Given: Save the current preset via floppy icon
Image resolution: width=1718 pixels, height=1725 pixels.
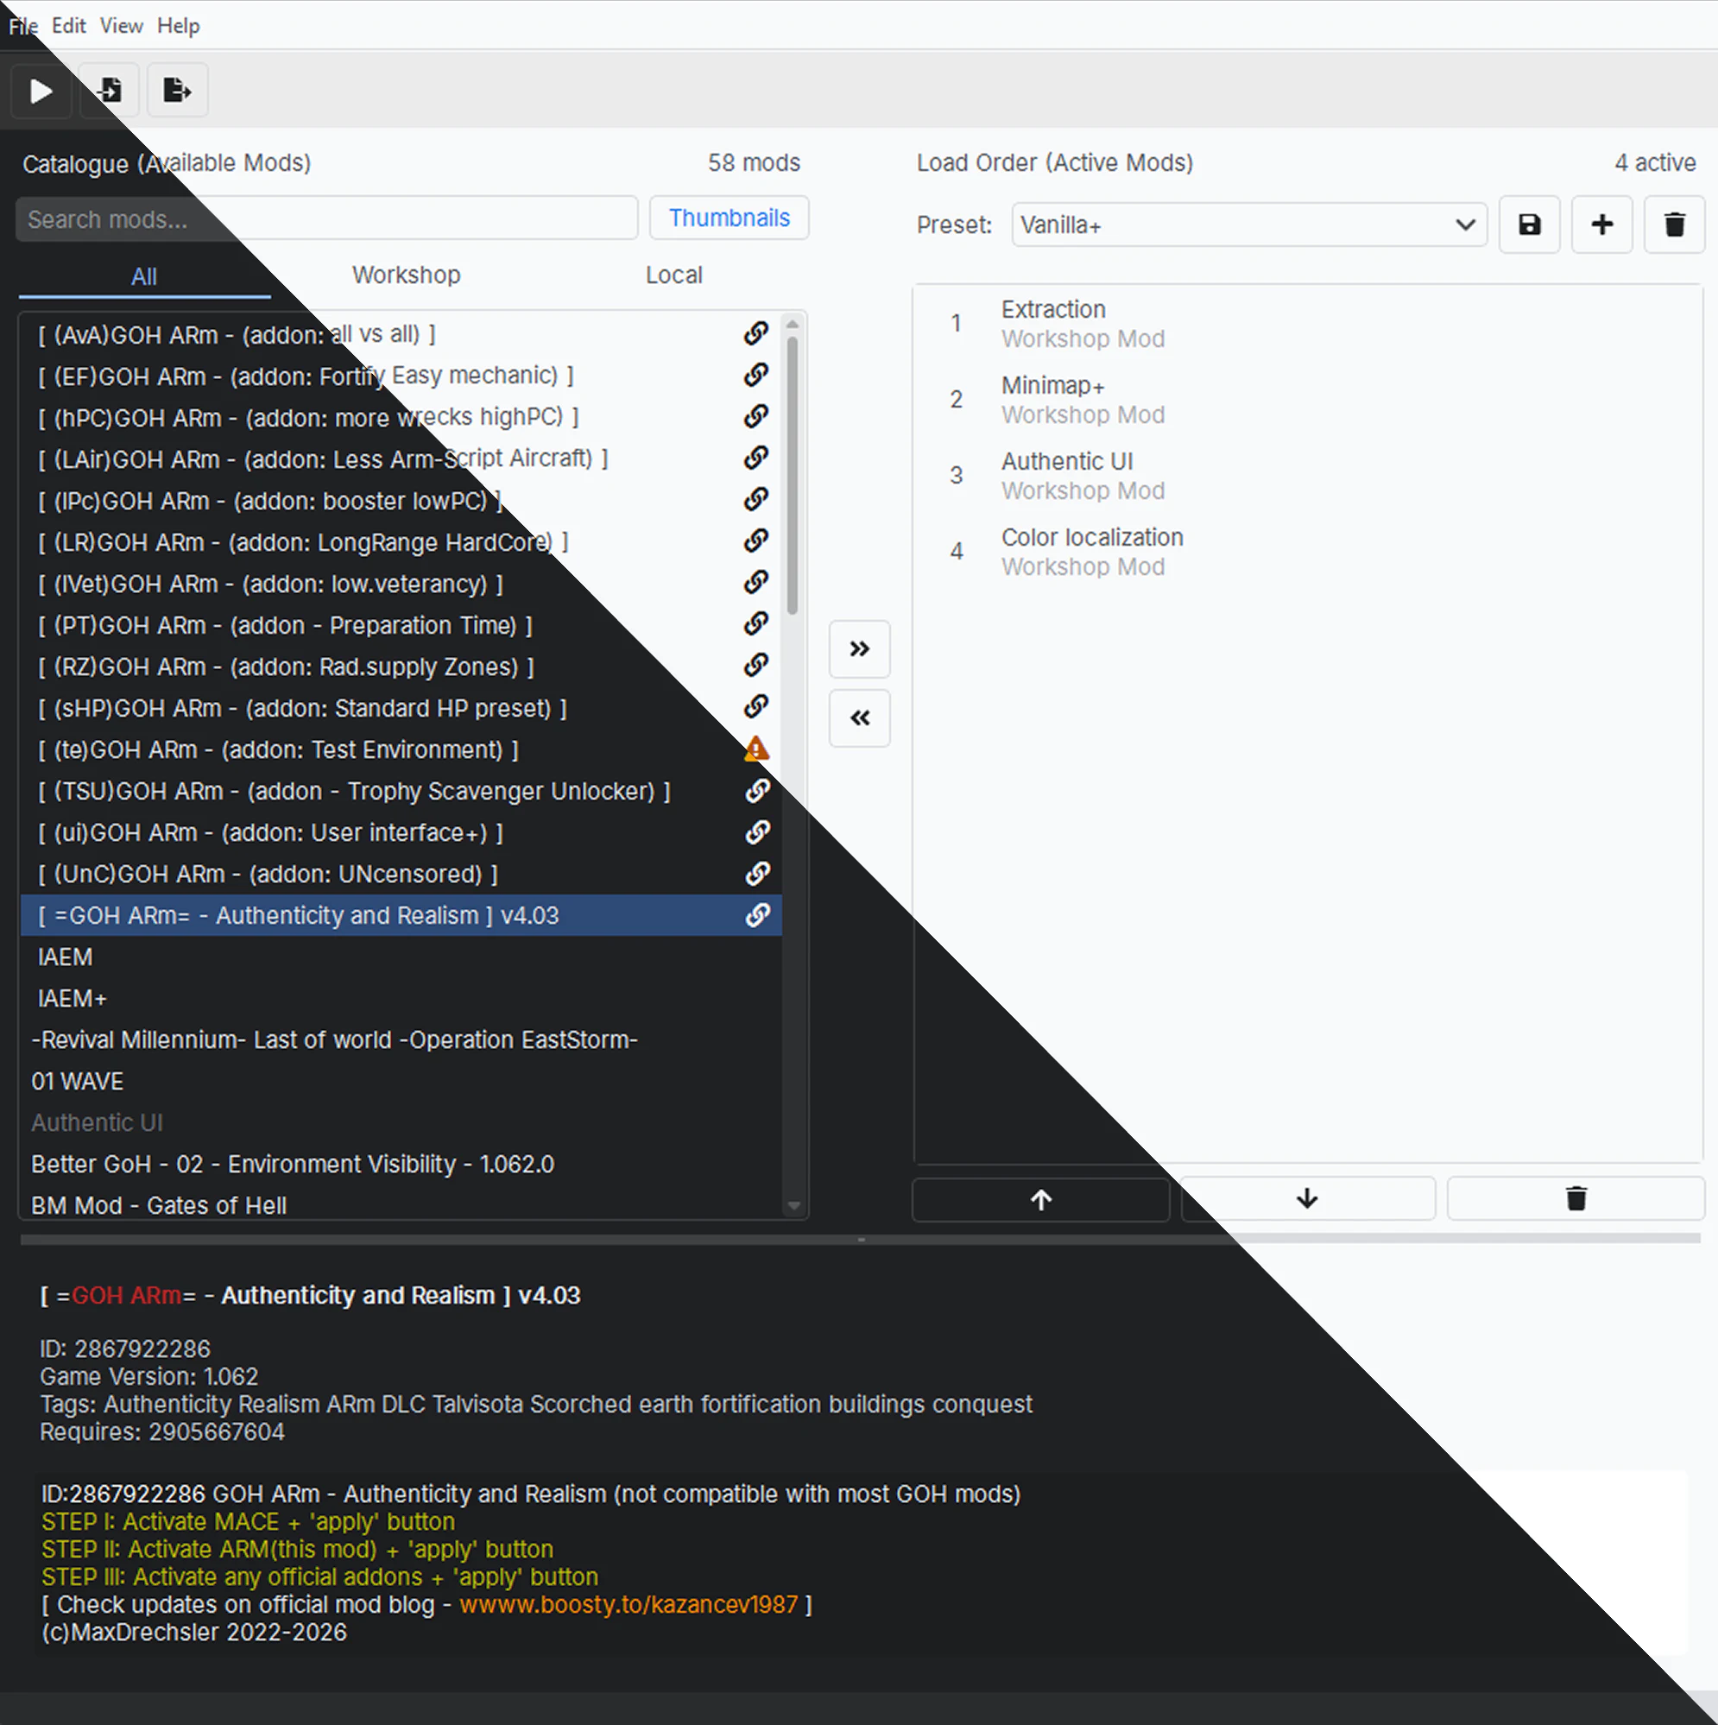Looking at the screenshot, I should point(1530,224).
